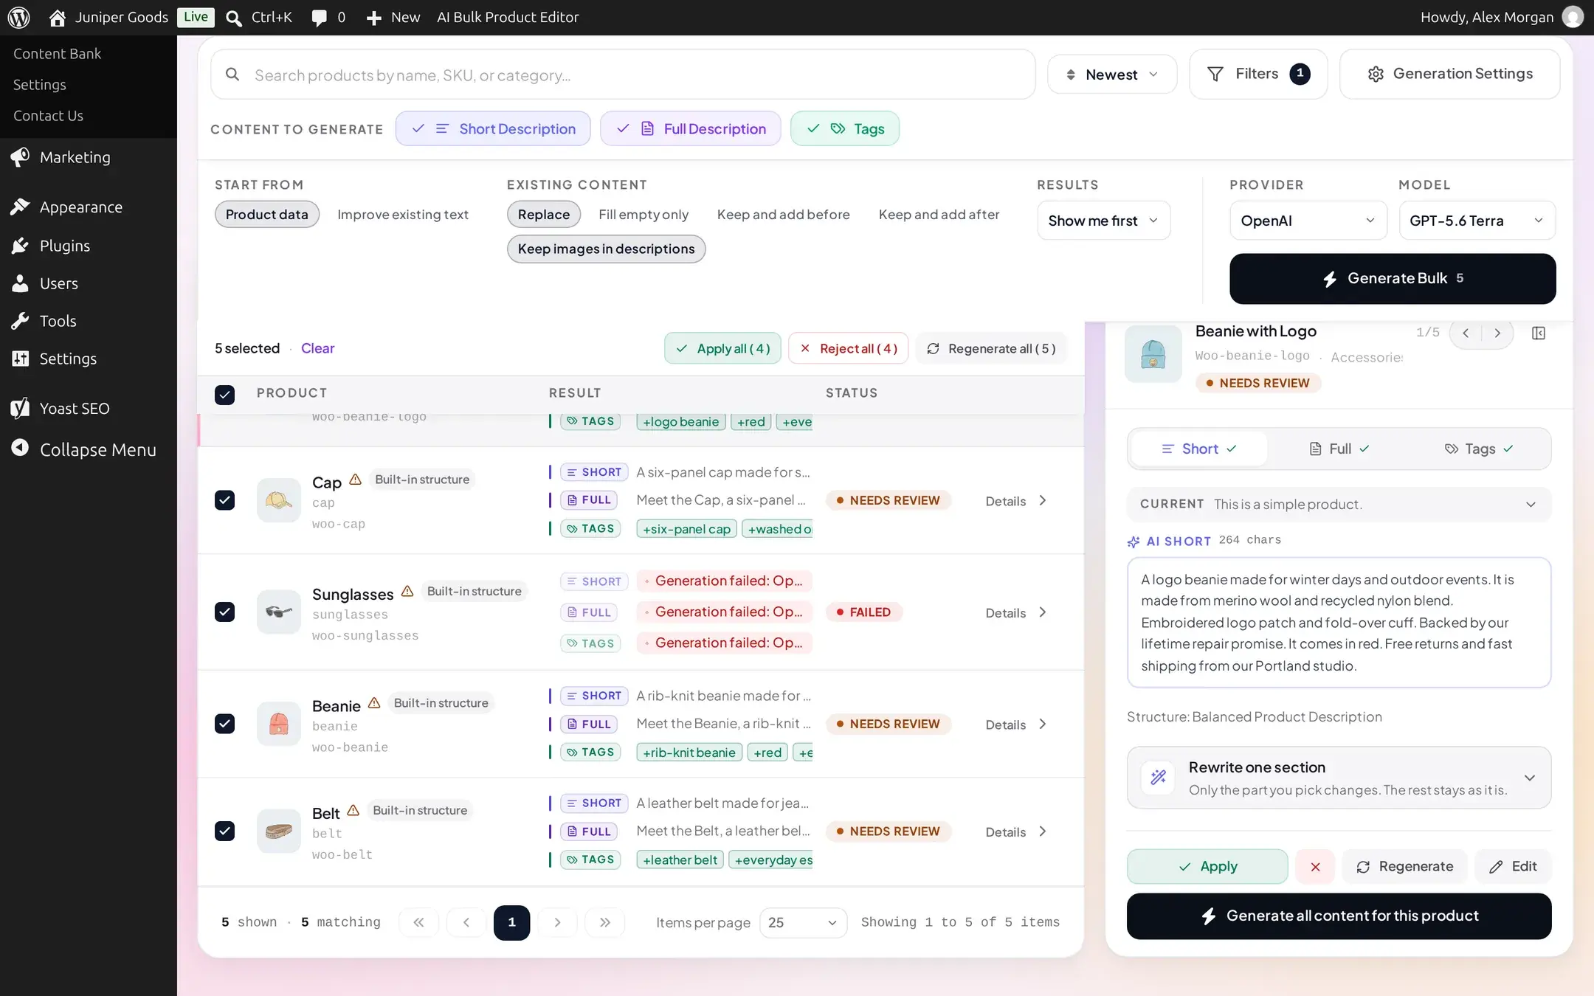Screen dimensions: 1594x996
Task: Click the Generate Bulk button
Action: 1393,279
